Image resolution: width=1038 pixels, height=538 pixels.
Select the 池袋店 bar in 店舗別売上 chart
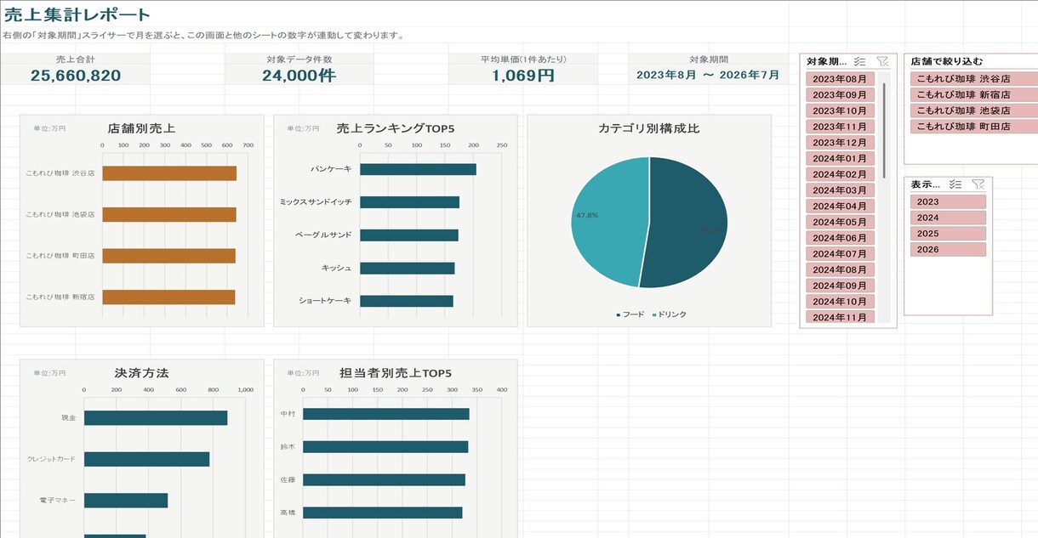click(x=169, y=214)
